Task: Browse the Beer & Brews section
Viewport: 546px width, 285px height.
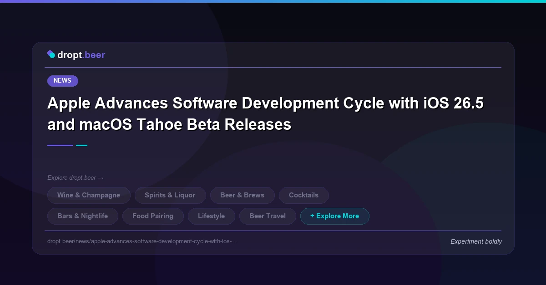Action: pyautogui.click(x=243, y=195)
